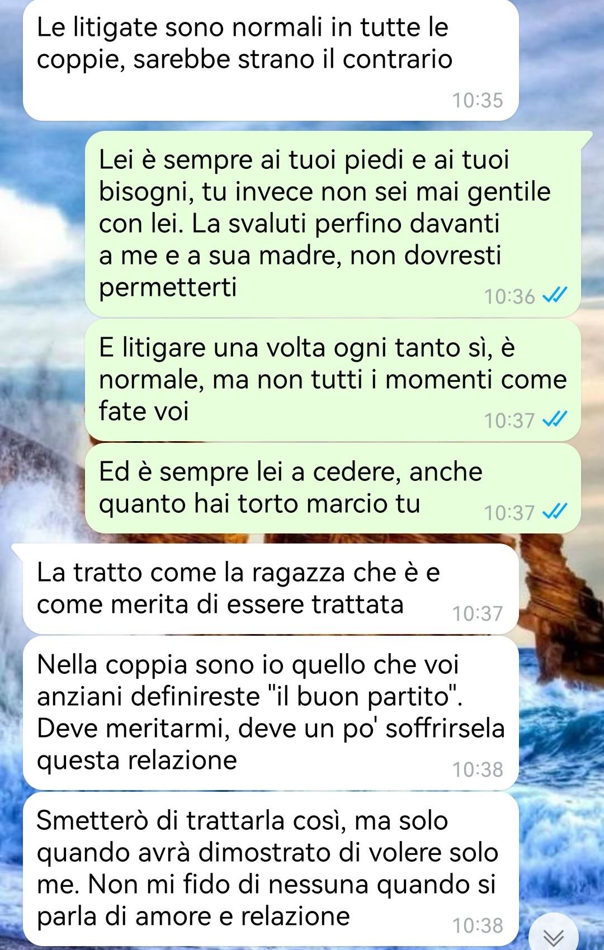Select the message starting 'Lei è sempre ai tuoi piedi'
The height and width of the screenshot is (950, 604).
(x=333, y=224)
